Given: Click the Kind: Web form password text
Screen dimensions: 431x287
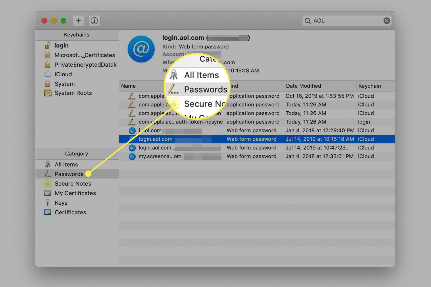Looking at the screenshot, I should click(x=195, y=46).
